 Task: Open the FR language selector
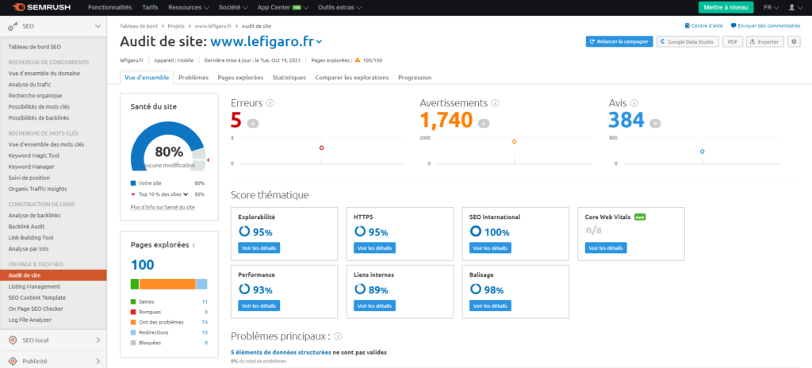point(772,8)
